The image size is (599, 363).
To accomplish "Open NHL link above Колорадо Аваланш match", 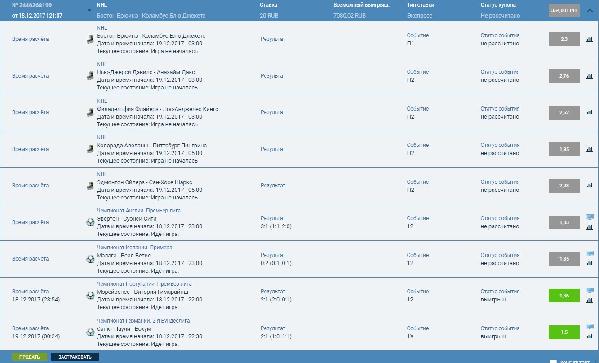I will [102, 137].
